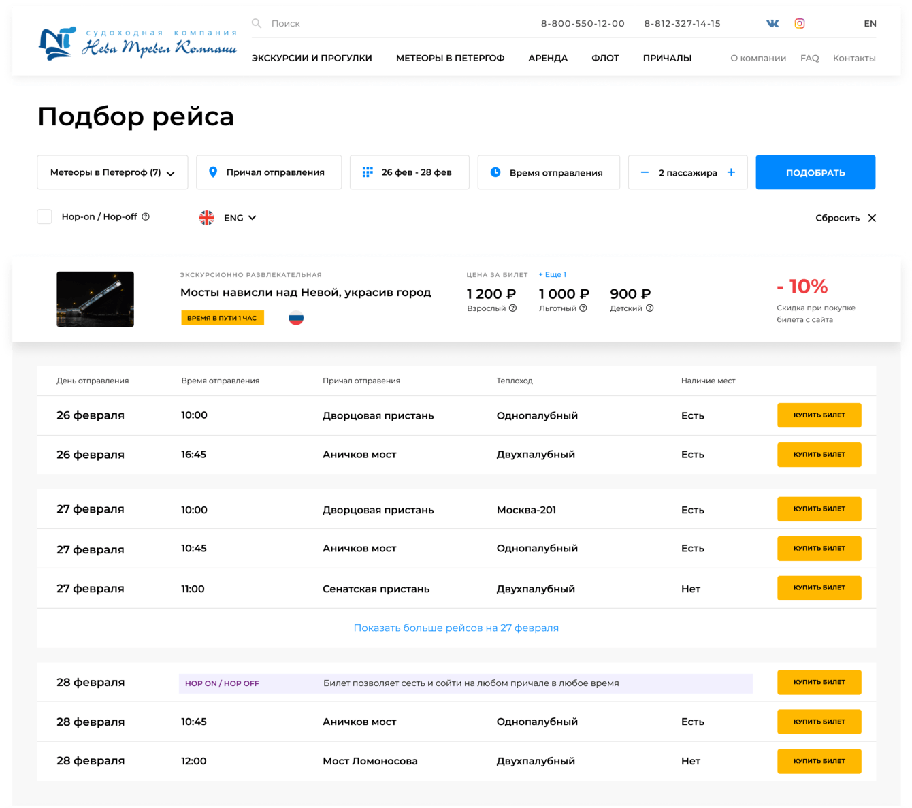Open the Время отправления time selector
912x808 pixels.
(x=549, y=172)
